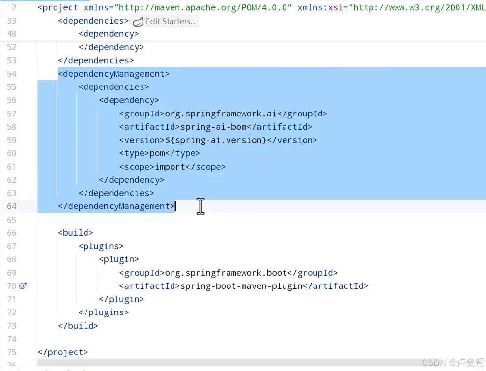Click the dependency tag on line 56
The height and width of the screenshot is (371, 486).
click(x=129, y=100)
